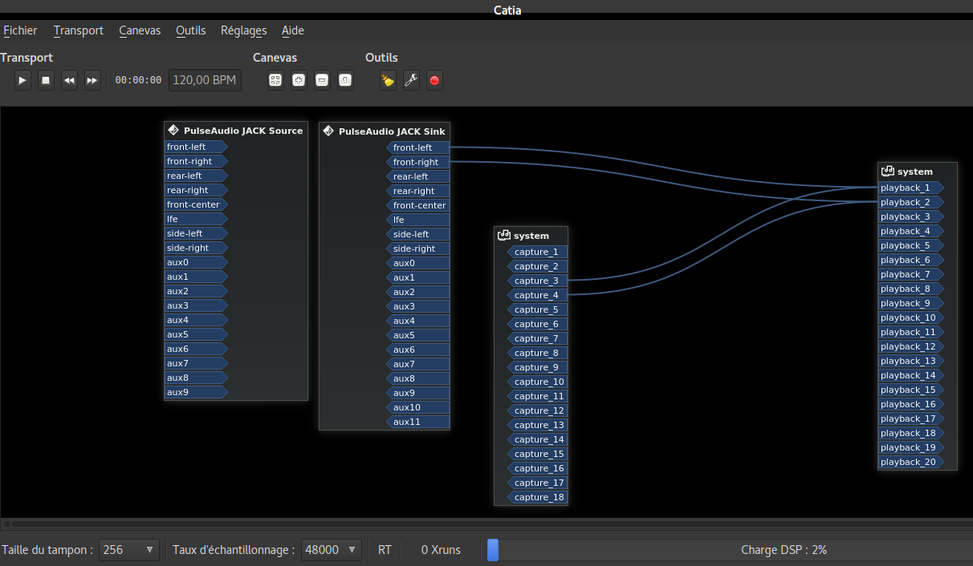Click the zoom fit canvas icon
This screenshot has width=973, height=566.
click(x=275, y=80)
